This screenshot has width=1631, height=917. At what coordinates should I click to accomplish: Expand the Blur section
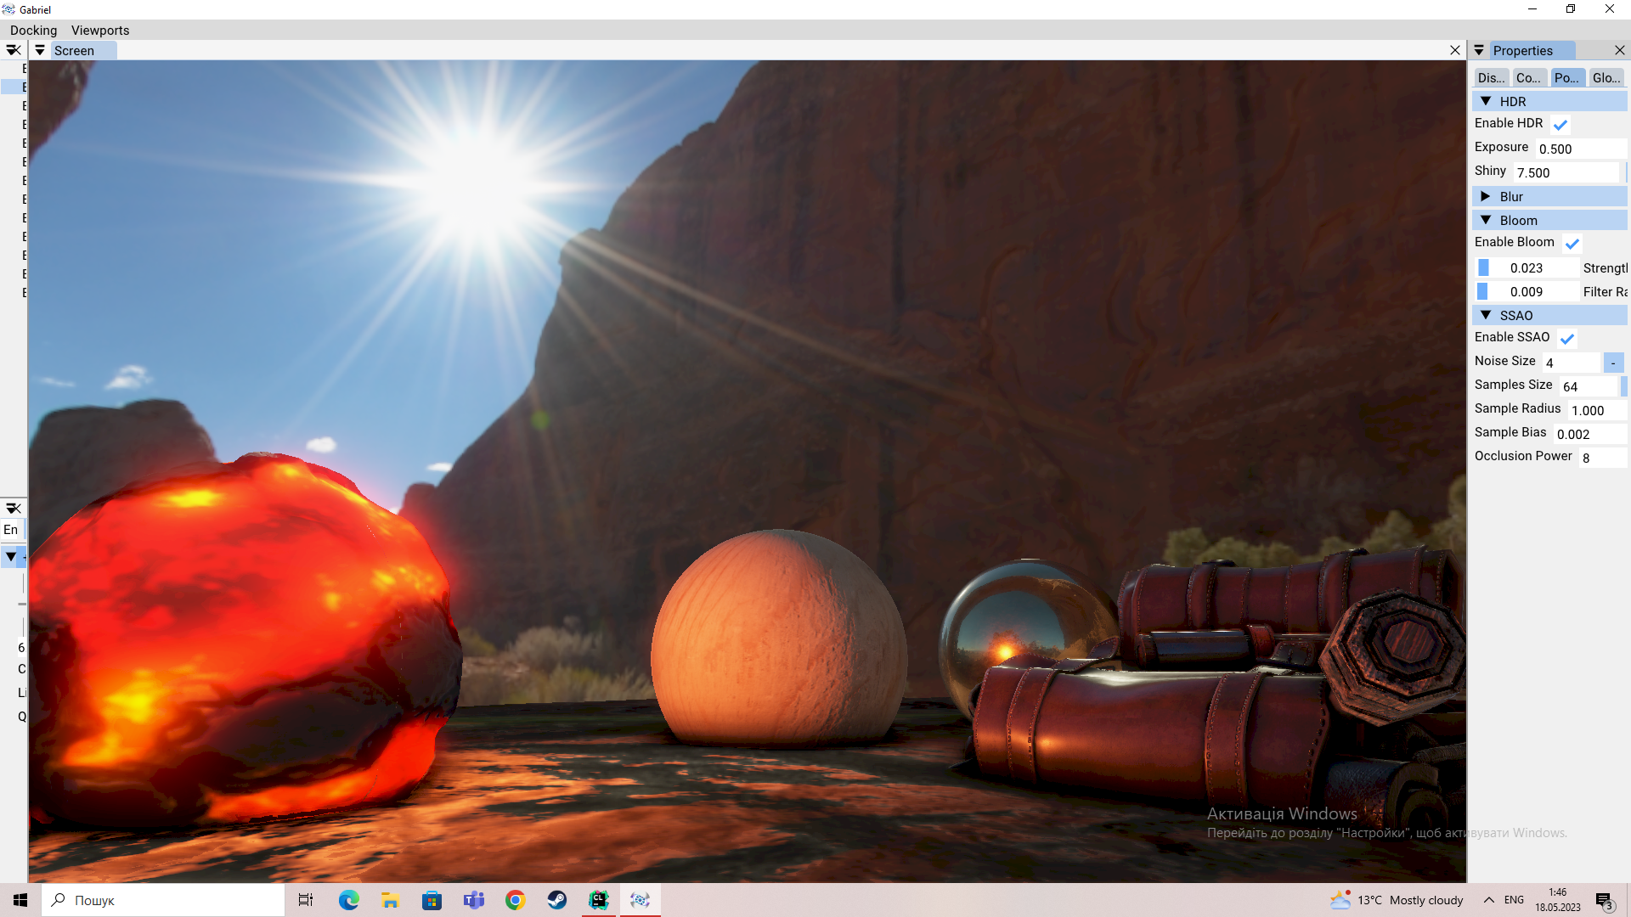coord(1487,196)
